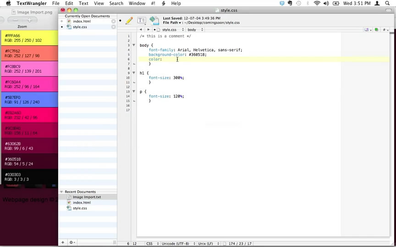
Task: Open the TextWrangler application menu
Action: coord(32,3)
